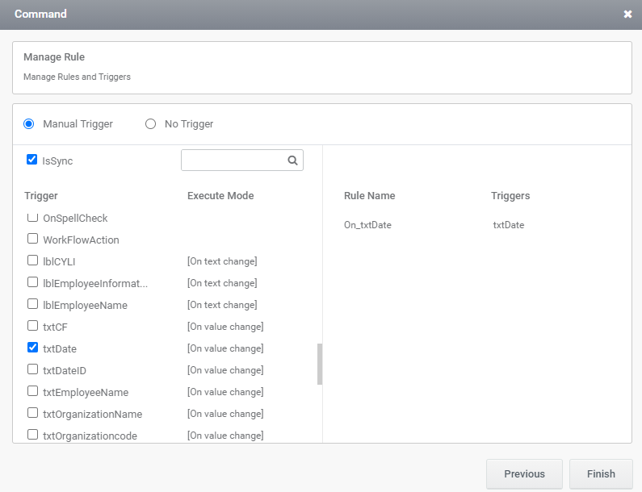The image size is (642, 492).
Task: Check txtOrganizationName trigger box
Action: pos(33,413)
